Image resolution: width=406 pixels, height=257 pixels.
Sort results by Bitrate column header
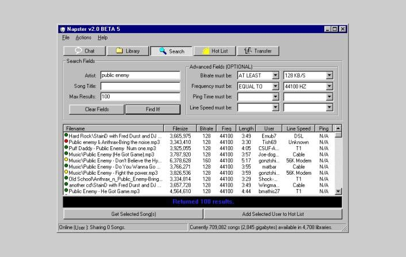click(x=206, y=128)
